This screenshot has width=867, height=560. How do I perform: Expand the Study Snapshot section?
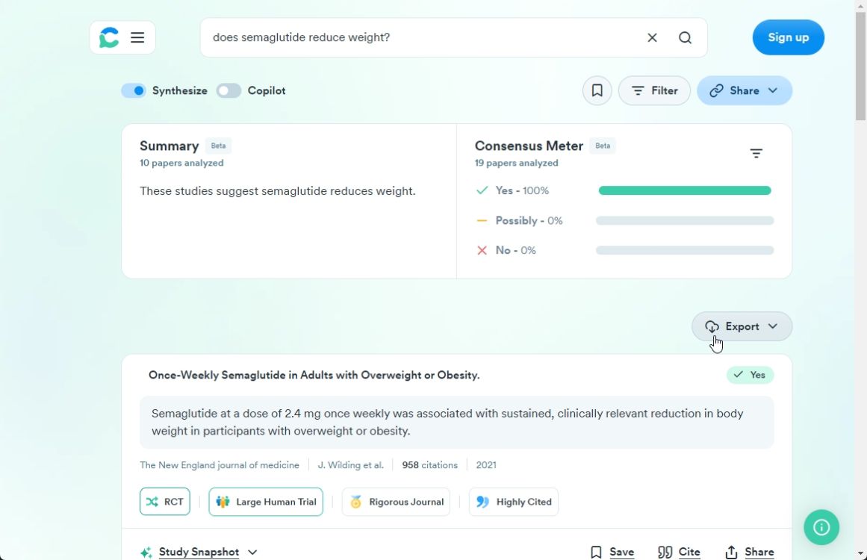[x=198, y=552]
